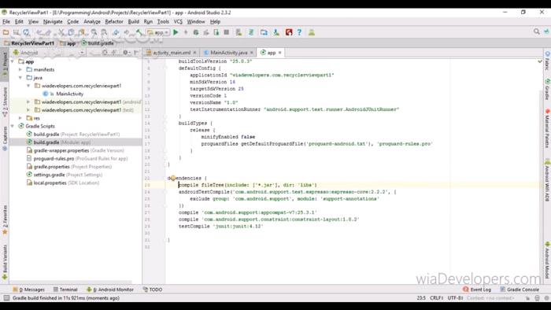Screen dimensions: 551x310
Task: Click the Collapse All icon in project panel
Action: coord(114,53)
